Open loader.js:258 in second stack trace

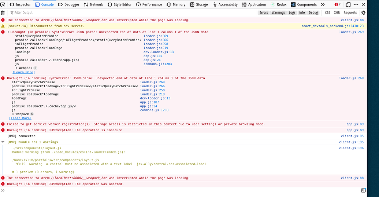[152, 90]
